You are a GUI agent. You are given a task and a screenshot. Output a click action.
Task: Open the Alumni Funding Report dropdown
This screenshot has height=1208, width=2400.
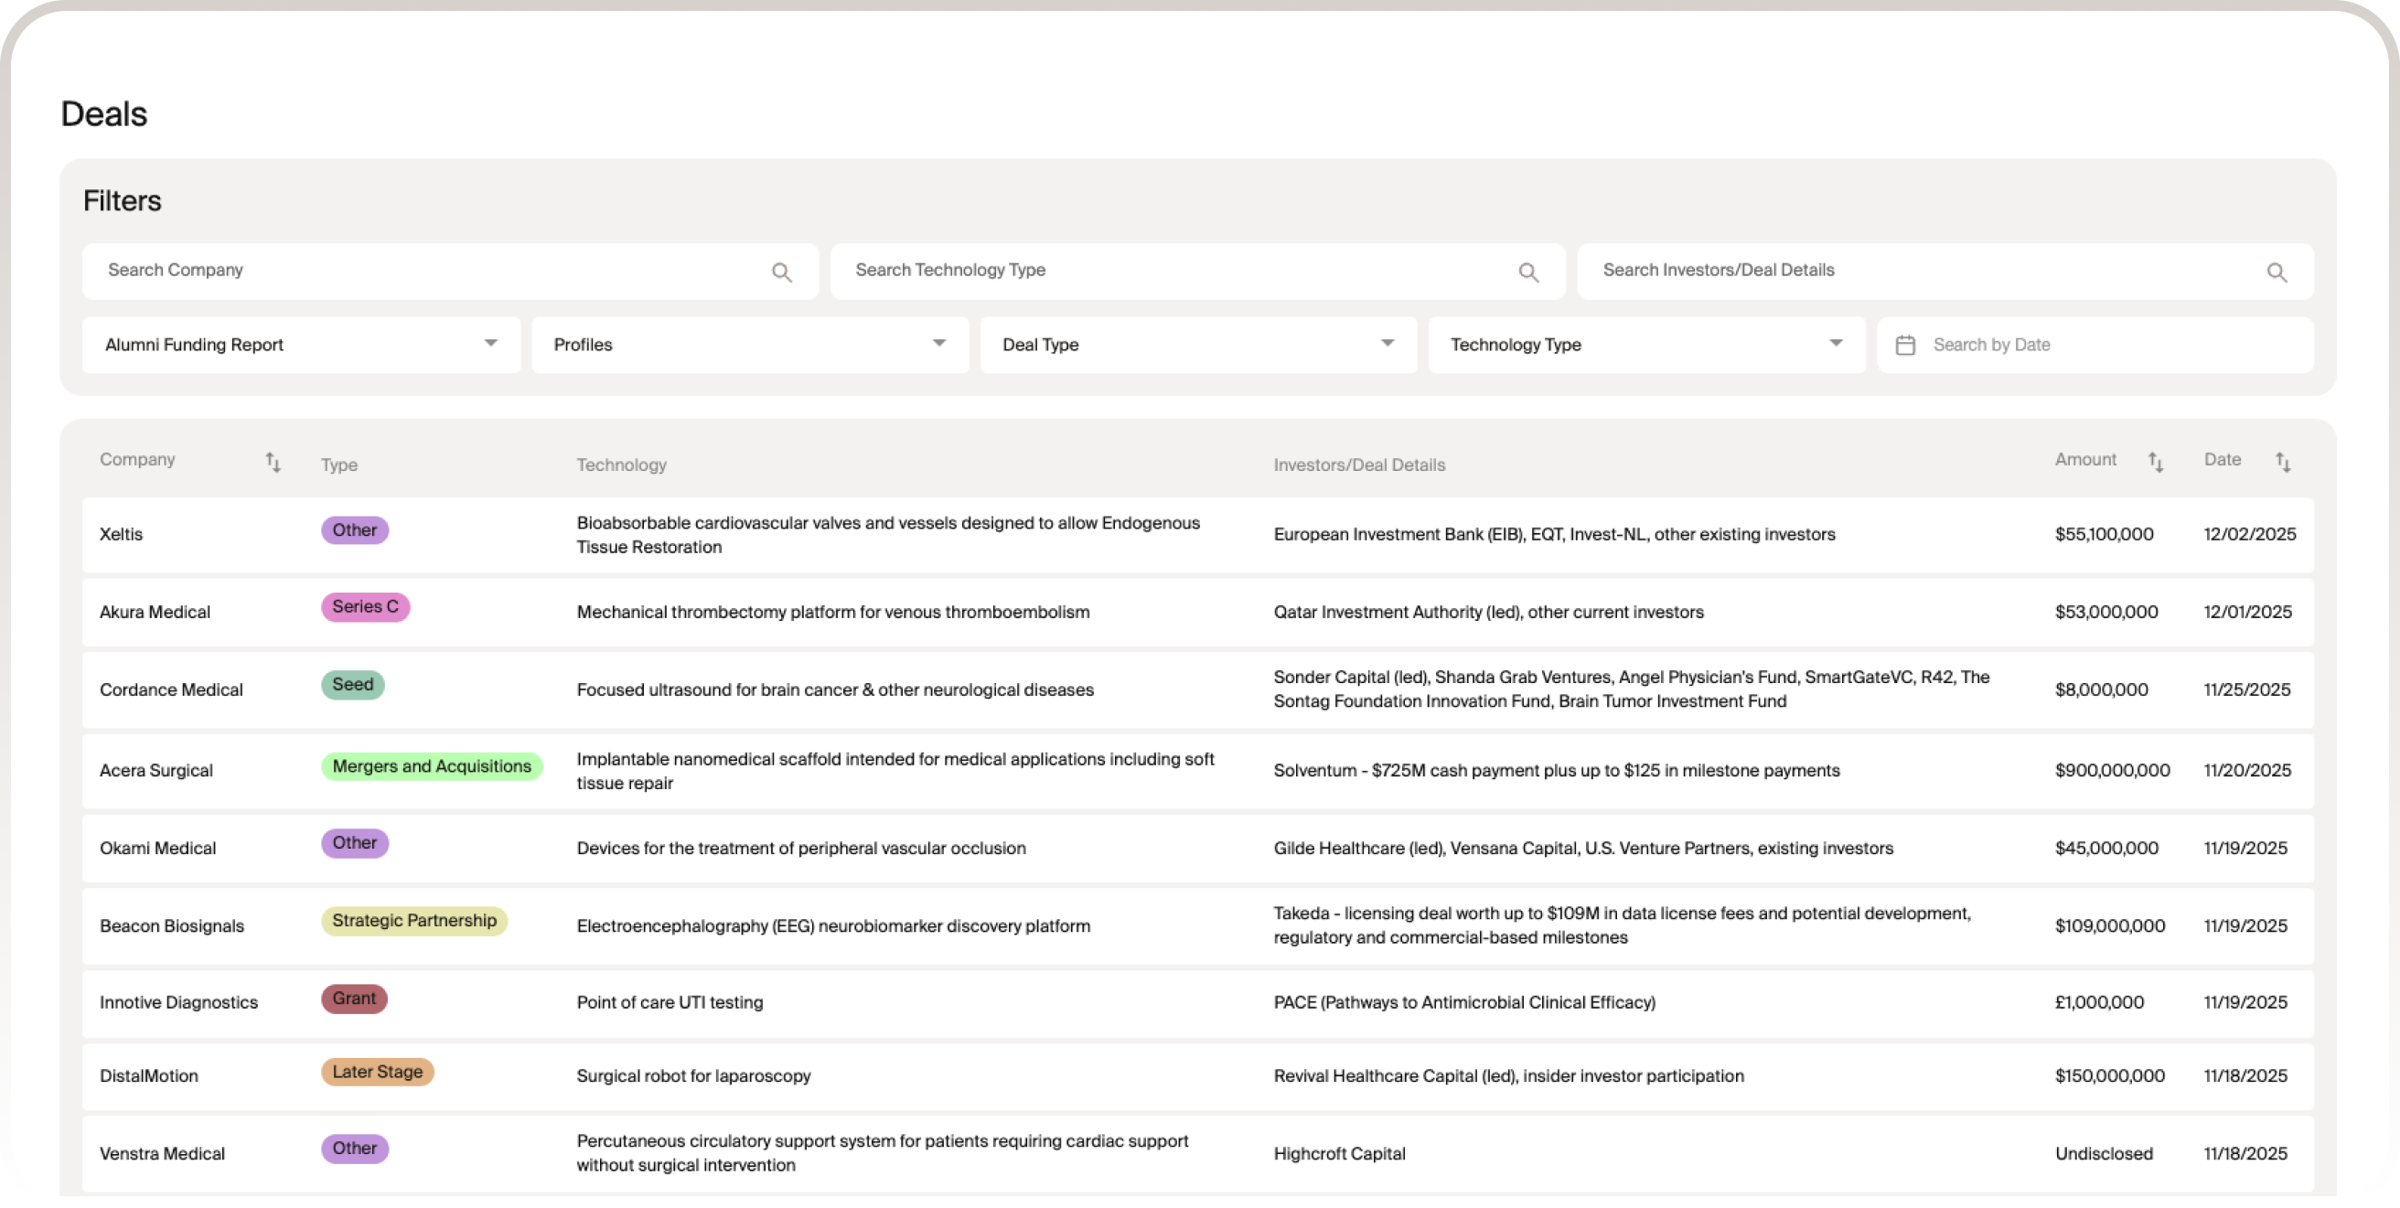click(300, 345)
